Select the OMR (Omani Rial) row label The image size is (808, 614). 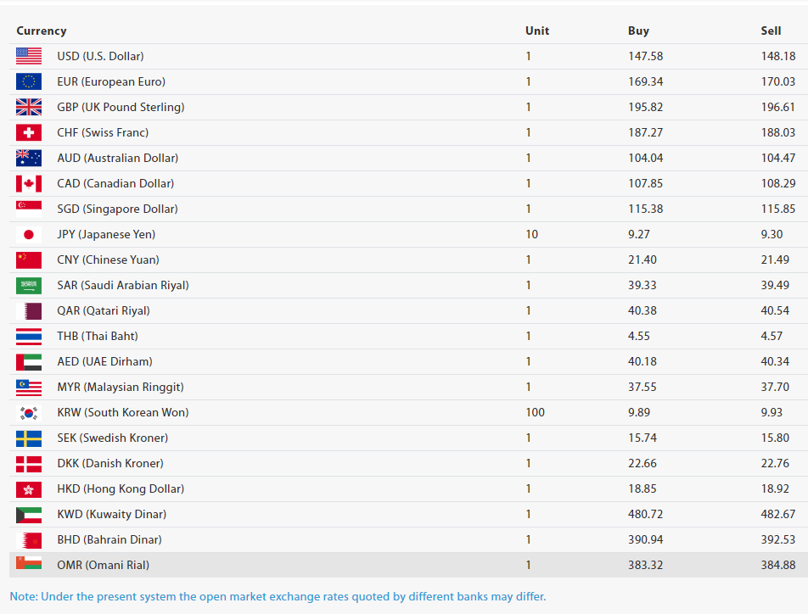point(104,565)
